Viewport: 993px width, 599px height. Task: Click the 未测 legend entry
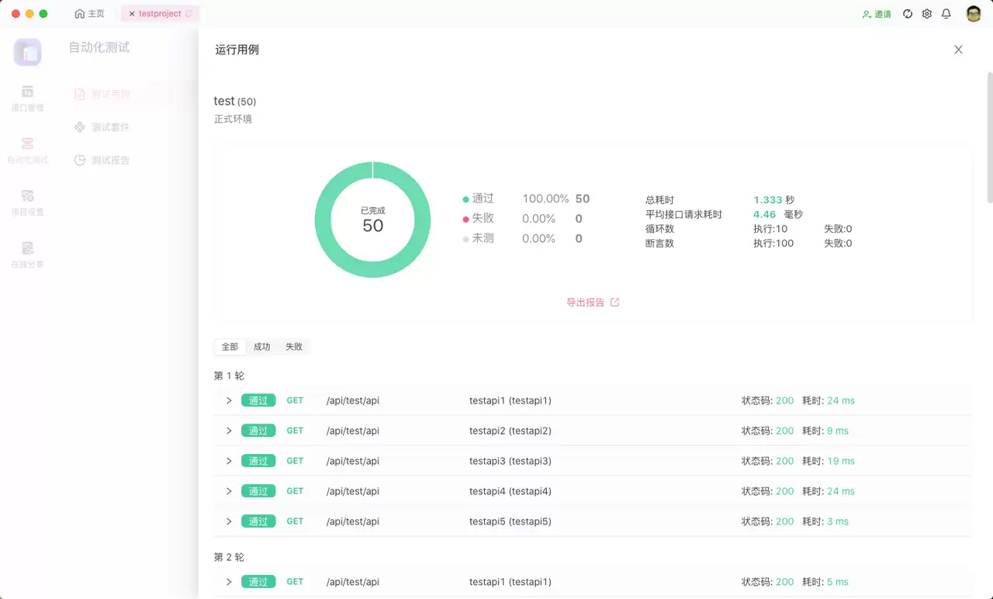coord(478,238)
